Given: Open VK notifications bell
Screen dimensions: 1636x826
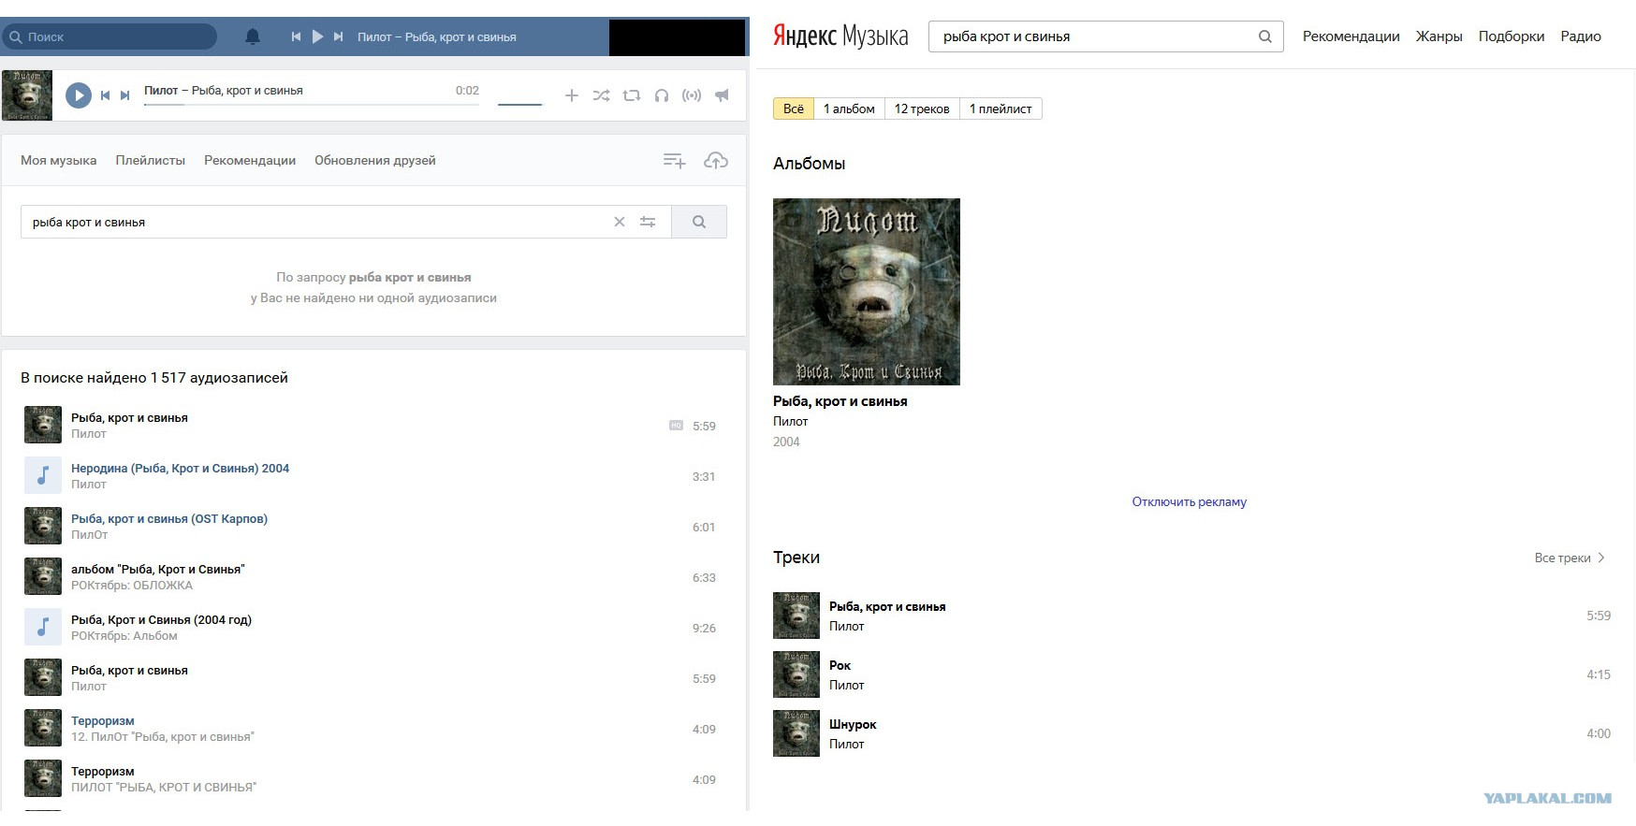Looking at the screenshot, I should pyautogui.click(x=252, y=36).
